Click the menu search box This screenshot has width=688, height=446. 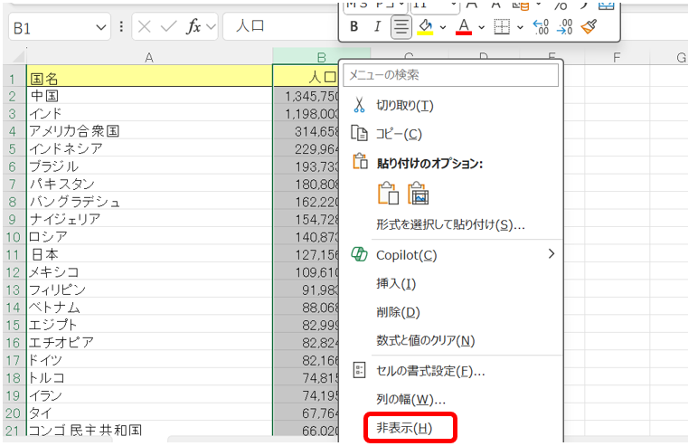click(450, 74)
